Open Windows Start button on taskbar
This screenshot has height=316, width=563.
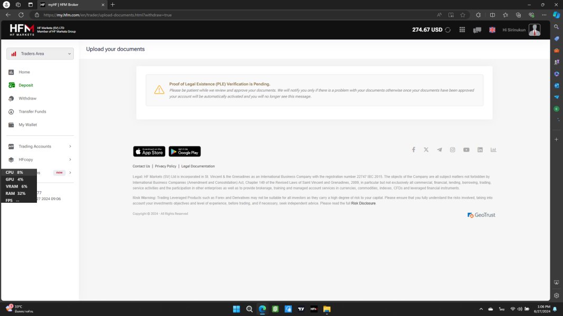coord(236,309)
